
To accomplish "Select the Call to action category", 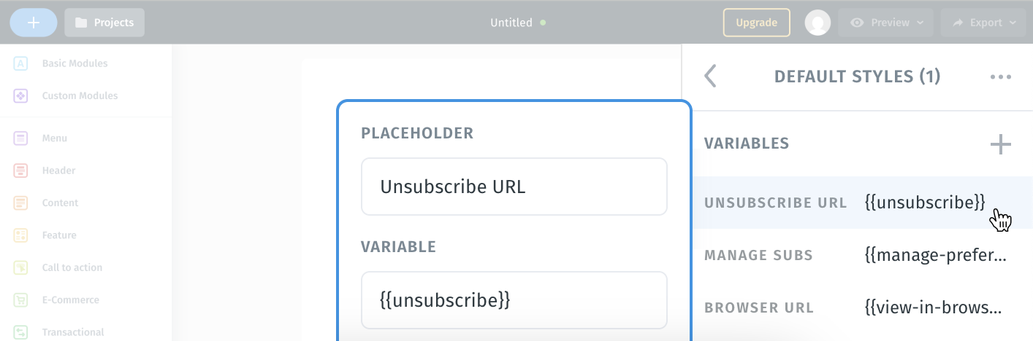I will click(72, 267).
